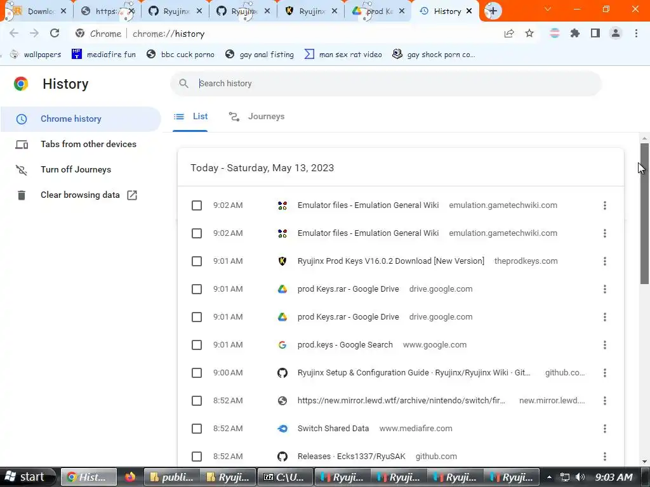Open more actions for second Emulator files entry
The image size is (650, 487).
coord(605,233)
